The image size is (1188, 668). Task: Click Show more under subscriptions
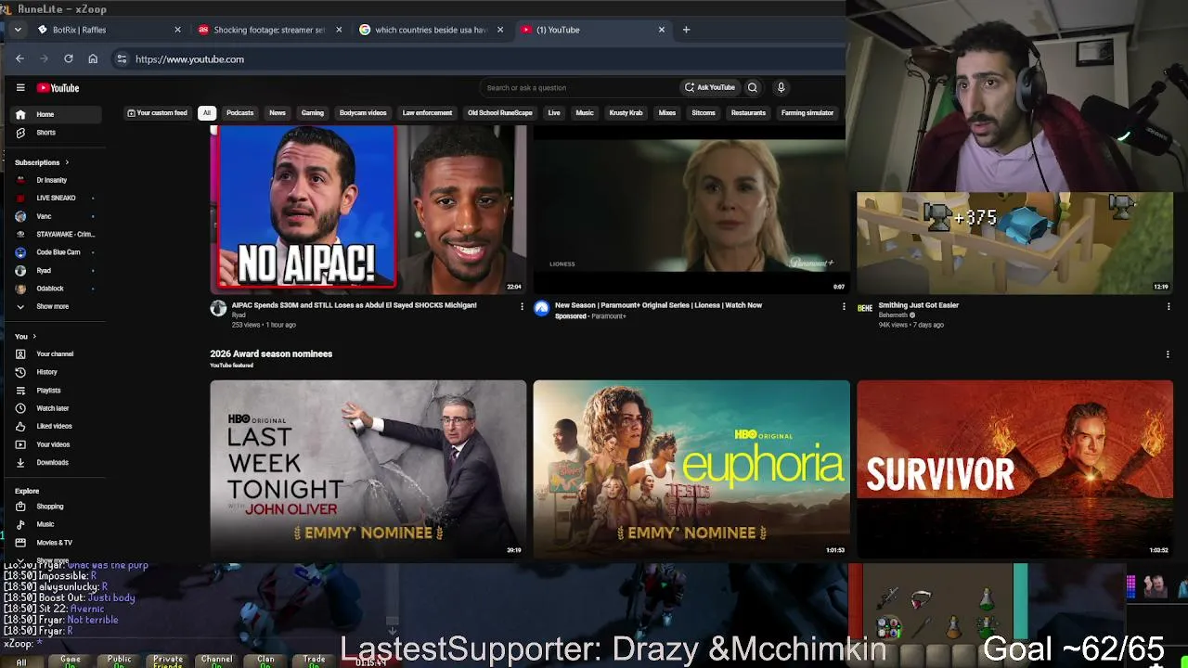point(53,306)
